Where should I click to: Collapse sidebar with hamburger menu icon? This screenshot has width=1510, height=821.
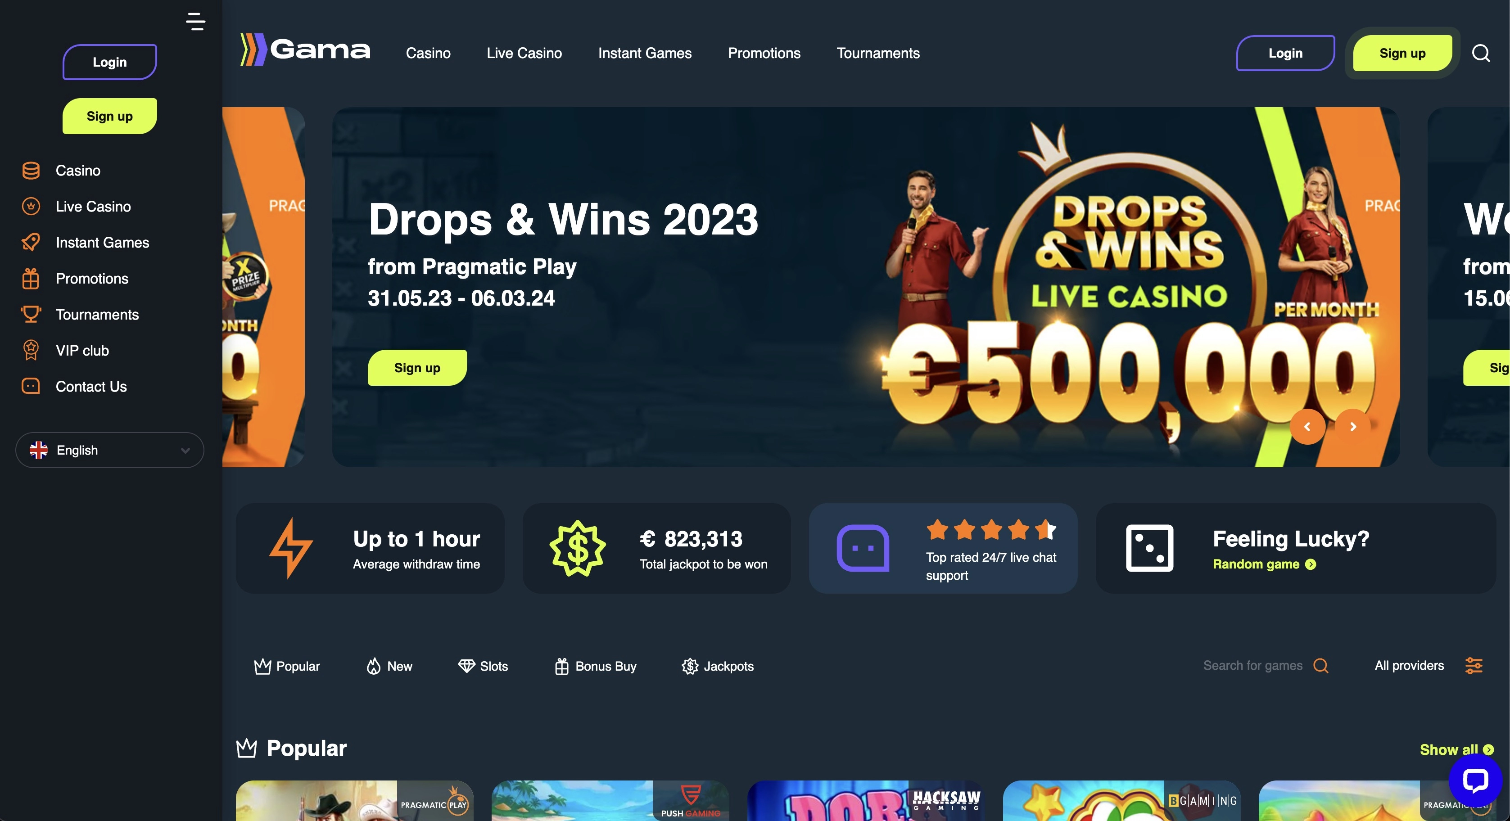coord(195,22)
